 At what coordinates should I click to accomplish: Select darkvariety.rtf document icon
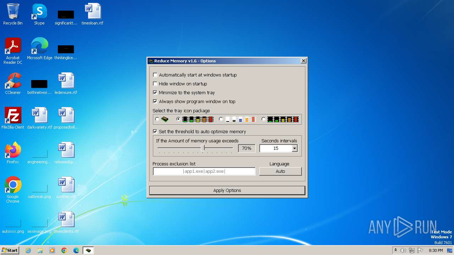point(39,118)
